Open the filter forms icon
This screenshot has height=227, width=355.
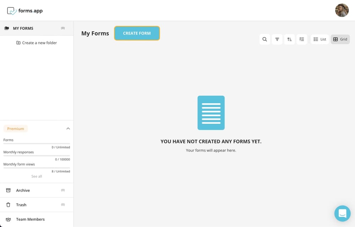point(277,39)
